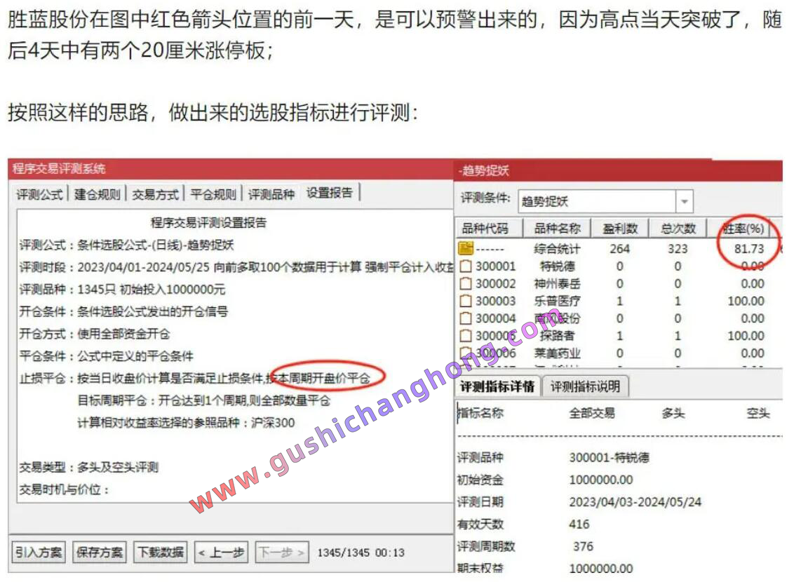Select the 设置报告 tab
801x582 pixels.
tap(330, 193)
